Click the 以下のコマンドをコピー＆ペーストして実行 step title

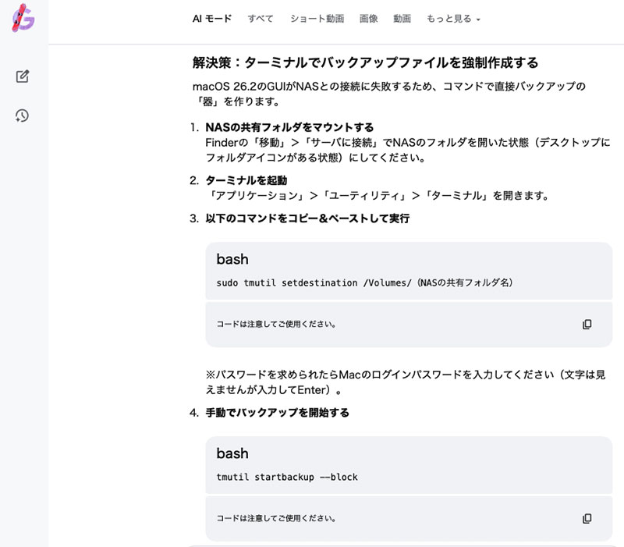[307, 218]
